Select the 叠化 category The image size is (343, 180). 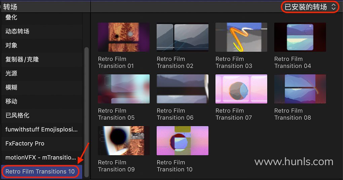(11, 17)
